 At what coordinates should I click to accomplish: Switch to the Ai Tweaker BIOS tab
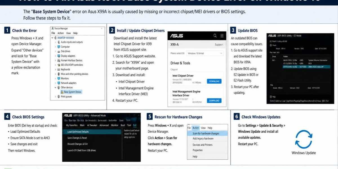pyautogui.click(x=92, y=125)
